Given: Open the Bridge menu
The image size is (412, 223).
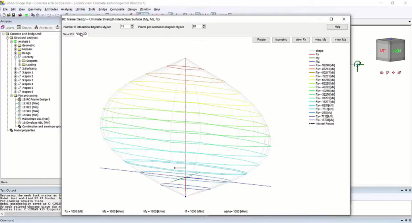Looking at the screenshot, I should 103,9.
